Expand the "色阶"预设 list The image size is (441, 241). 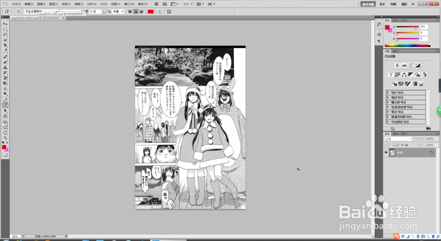(388, 93)
